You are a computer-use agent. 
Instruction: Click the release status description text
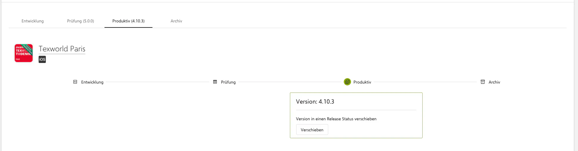336,119
